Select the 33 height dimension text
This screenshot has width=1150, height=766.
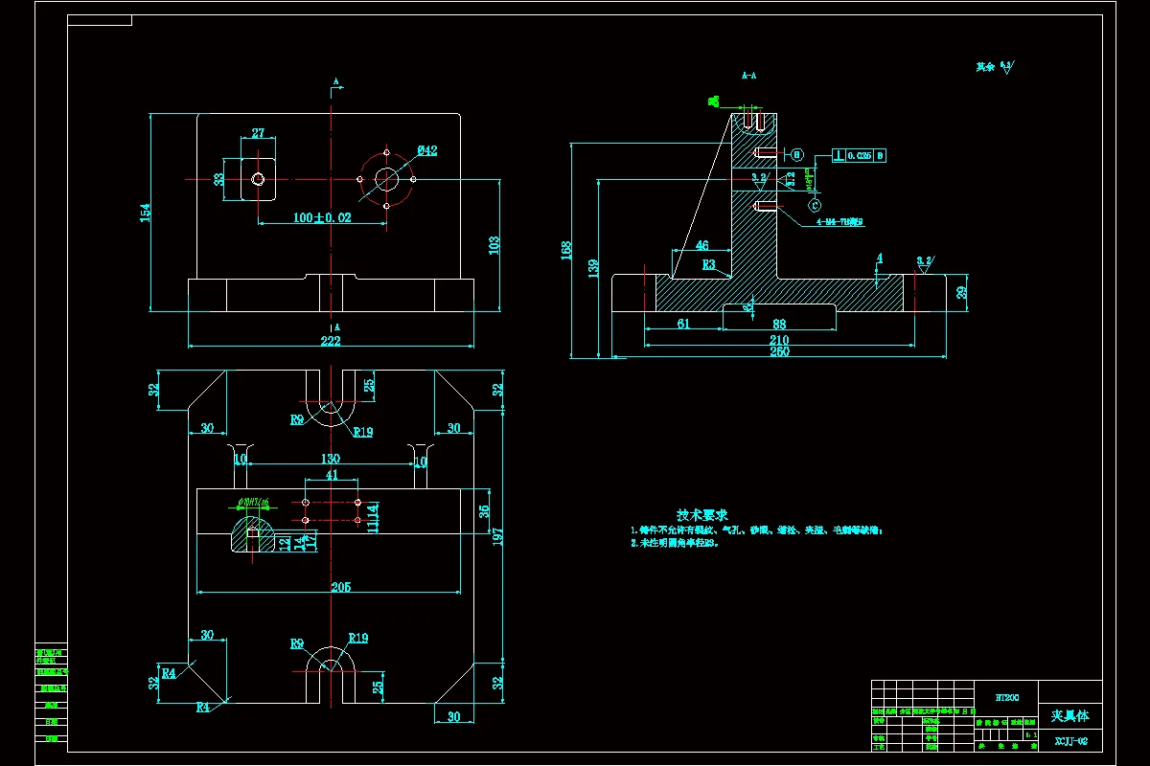[218, 179]
